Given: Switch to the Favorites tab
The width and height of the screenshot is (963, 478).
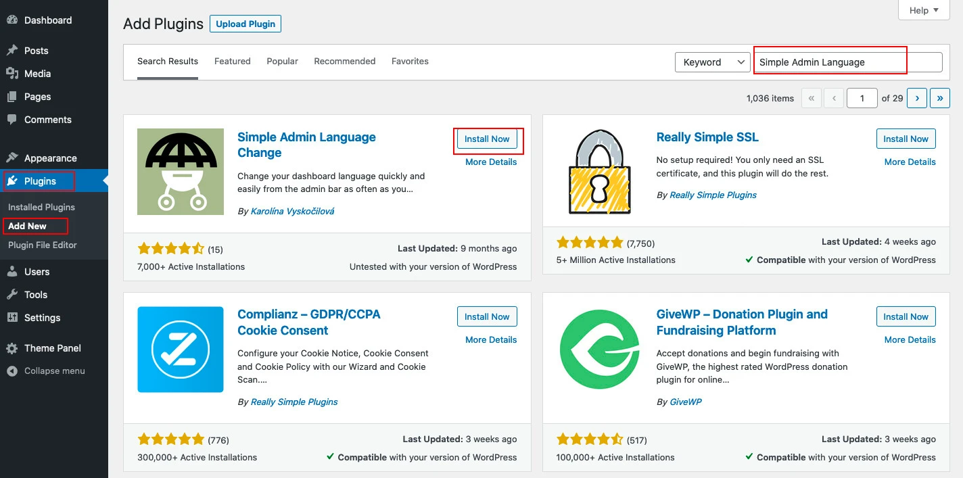Looking at the screenshot, I should click(410, 62).
